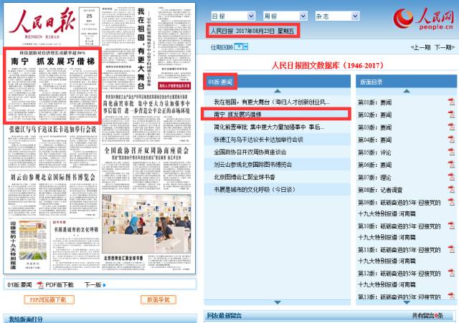Open page 第07版：理论
459x323 pixels.
click(374, 178)
